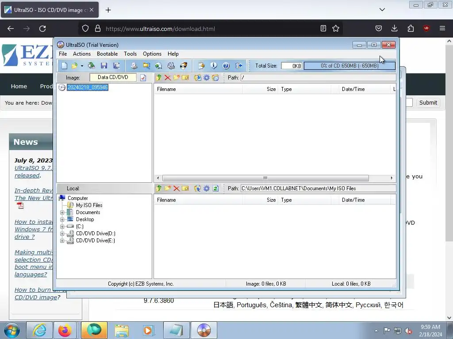Click the right arrow of horizontal scrollbar
The width and height of the screenshot is (453, 339).
point(392,178)
